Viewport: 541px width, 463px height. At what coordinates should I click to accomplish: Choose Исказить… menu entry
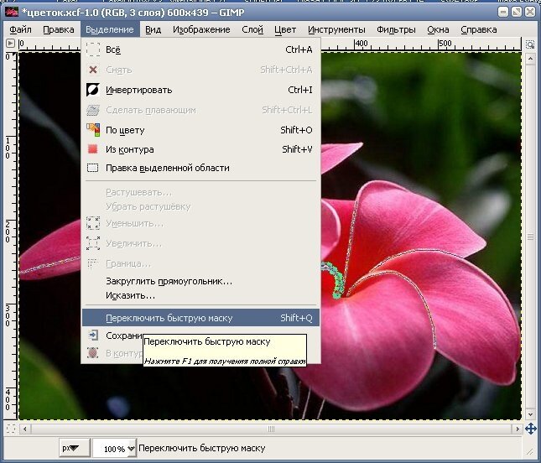(200, 296)
